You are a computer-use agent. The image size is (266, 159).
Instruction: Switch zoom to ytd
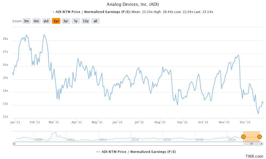46,21
